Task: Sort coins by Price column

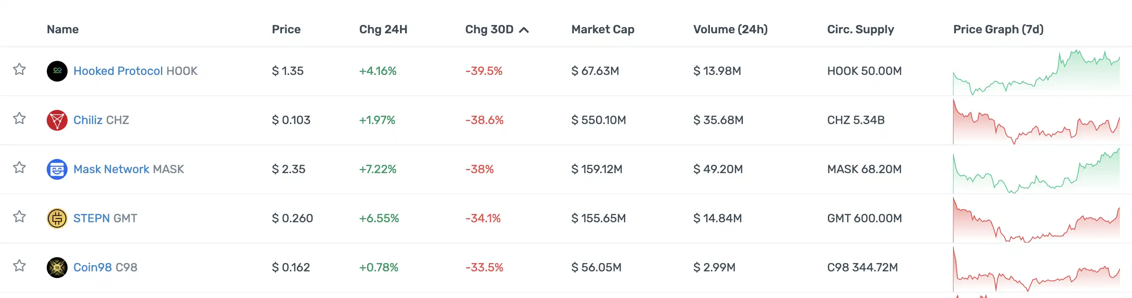Action: click(x=286, y=30)
